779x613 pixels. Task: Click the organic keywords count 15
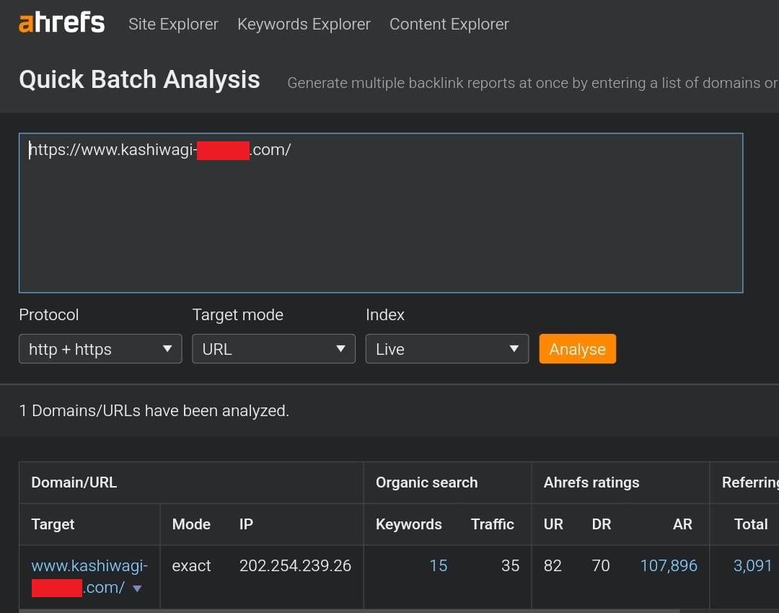click(439, 566)
